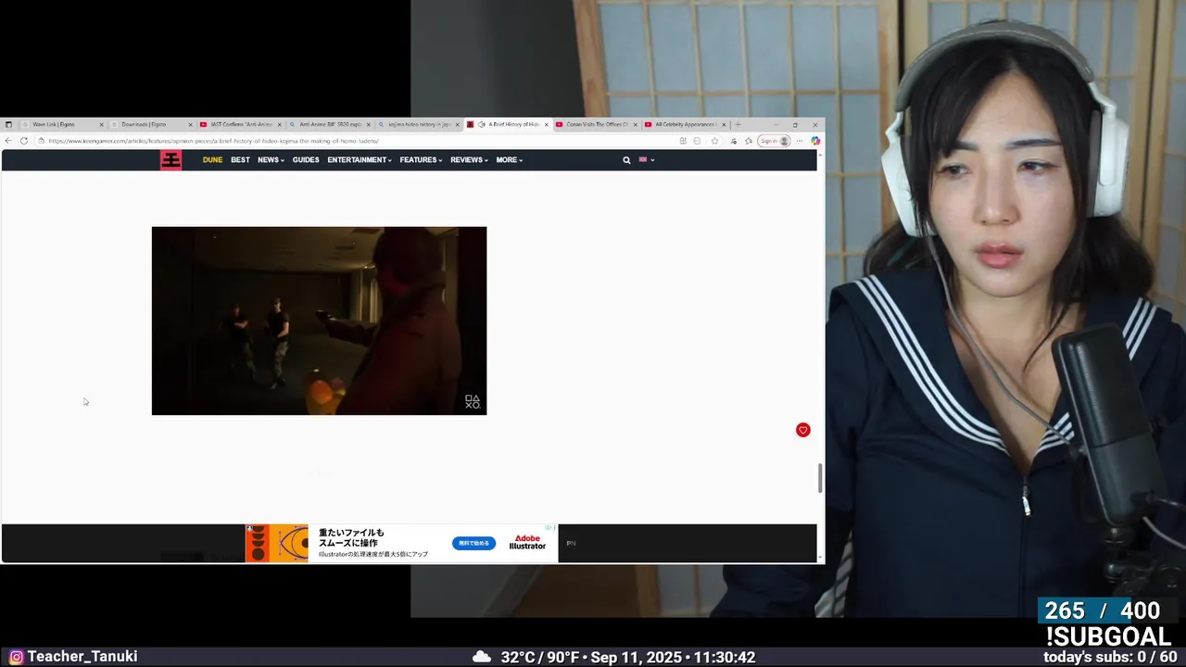1186x667 pixels.
Task: Open the GUIDES navigation link
Action: tap(306, 160)
